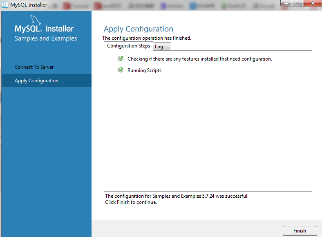Switch to the Log tab
Screen dimensions: 322x237
[162, 47]
